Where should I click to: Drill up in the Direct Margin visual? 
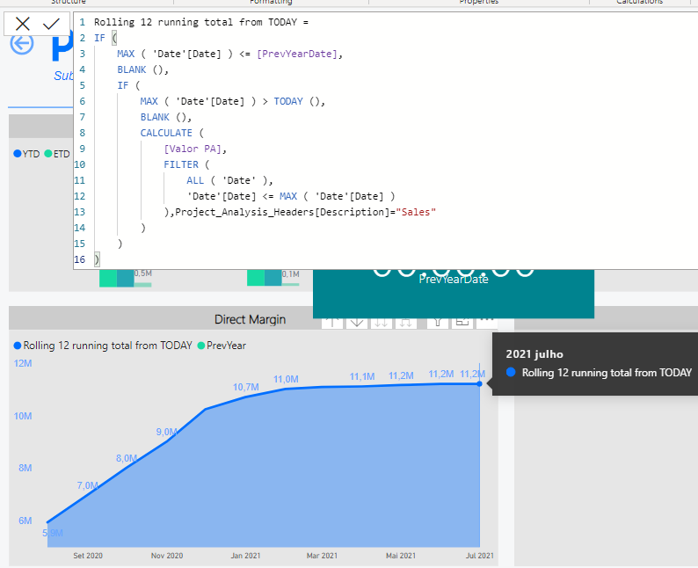pos(332,323)
